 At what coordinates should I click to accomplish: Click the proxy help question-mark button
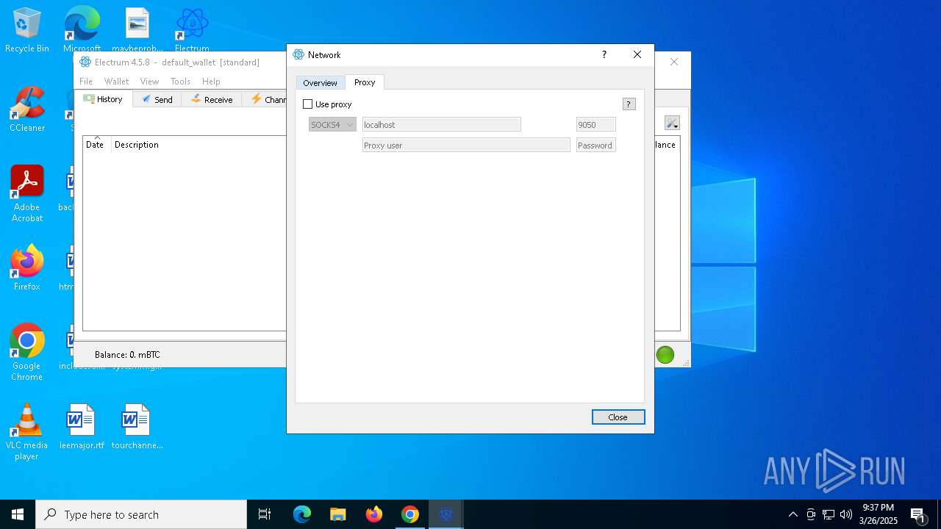click(629, 104)
